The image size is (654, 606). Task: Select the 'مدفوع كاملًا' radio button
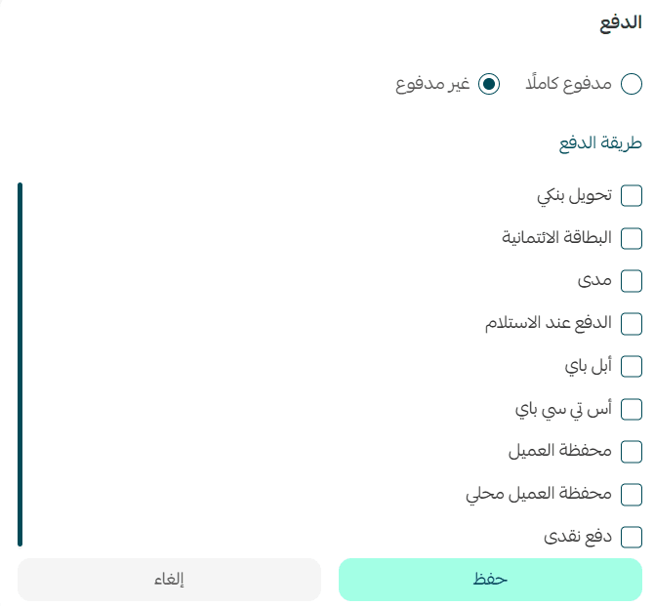tap(632, 84)
